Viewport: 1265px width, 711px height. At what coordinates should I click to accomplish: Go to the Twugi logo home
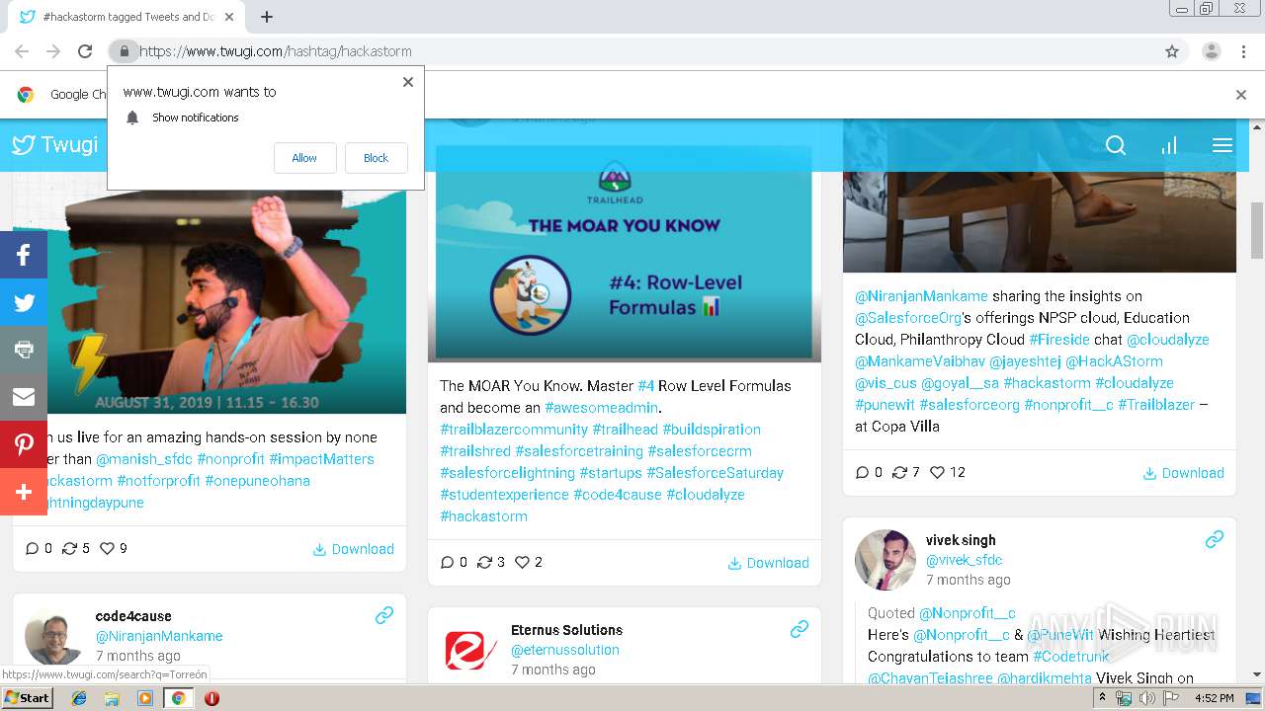point(55,145)
